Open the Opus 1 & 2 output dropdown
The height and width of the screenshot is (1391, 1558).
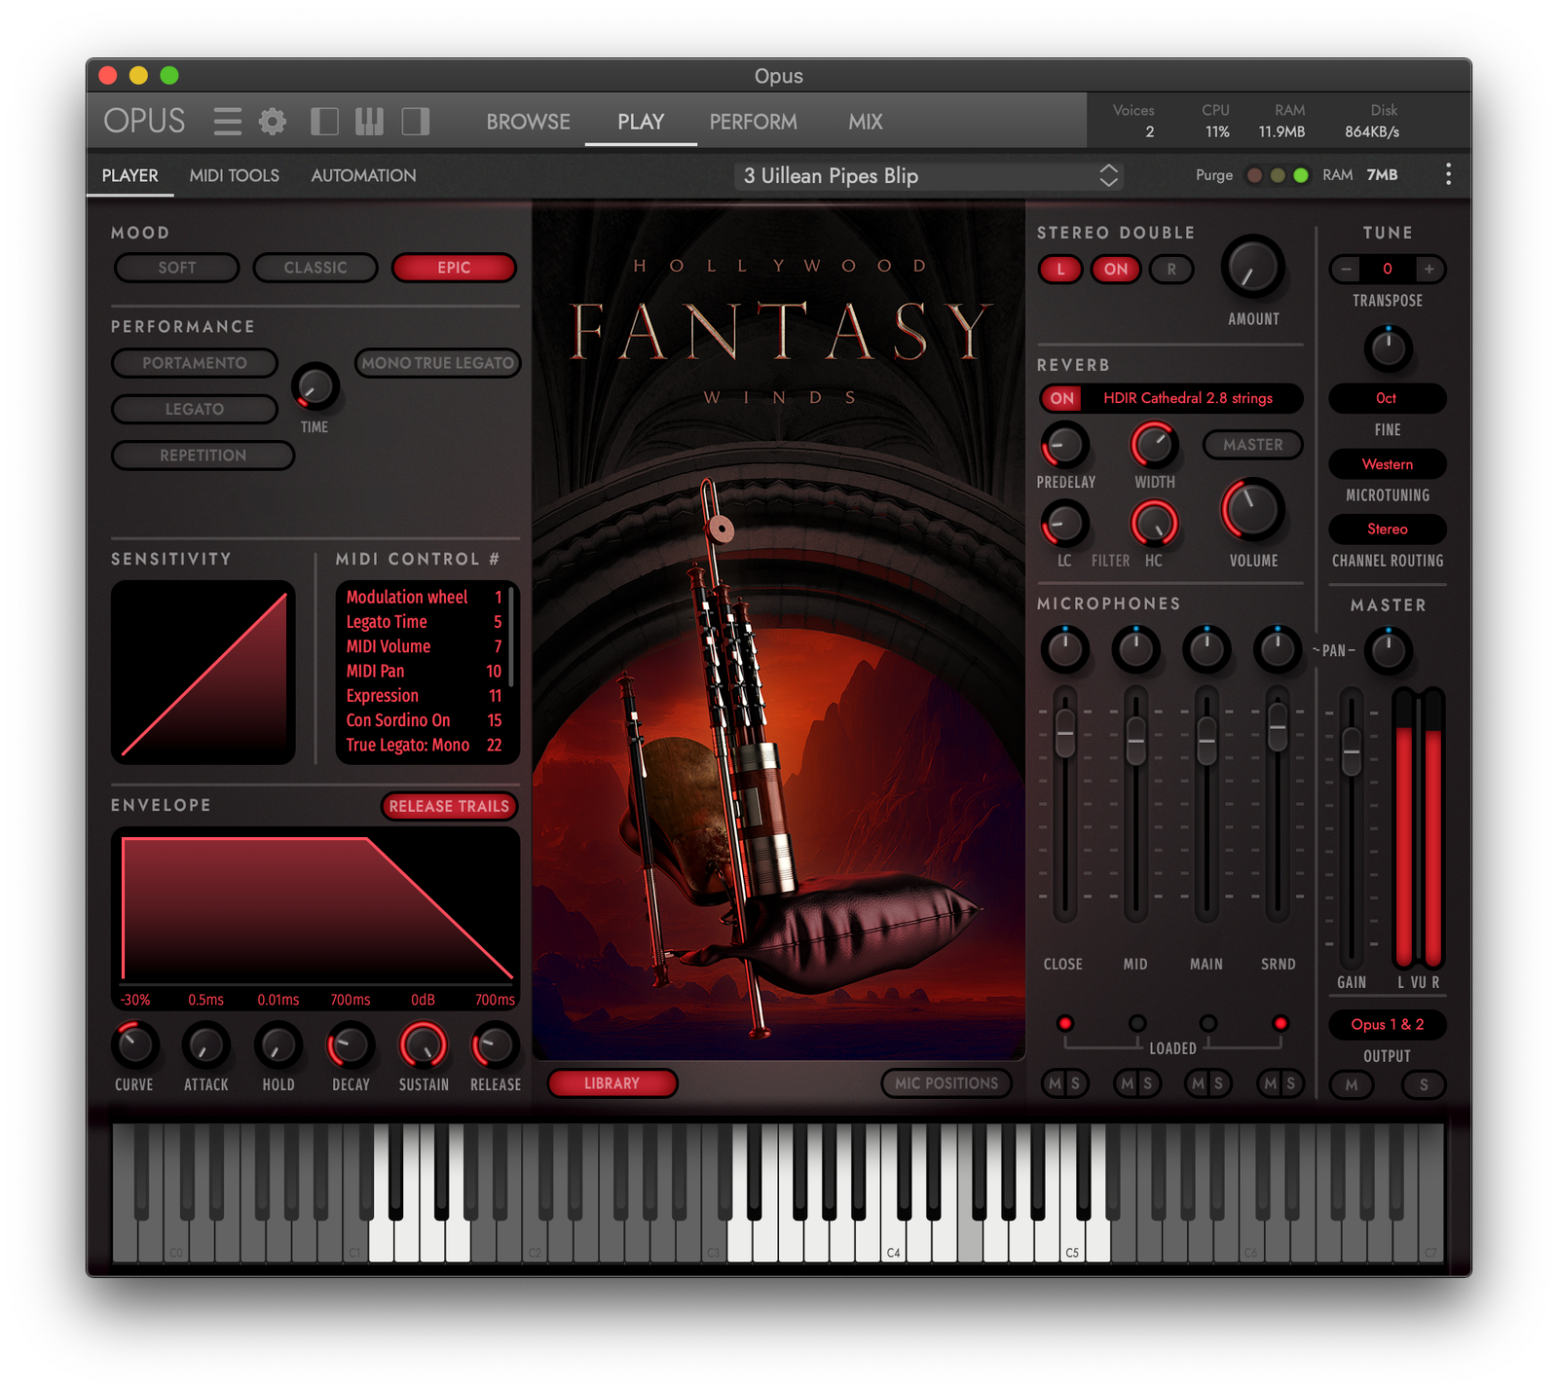pyautogui.click(x=1387, y=1024)
